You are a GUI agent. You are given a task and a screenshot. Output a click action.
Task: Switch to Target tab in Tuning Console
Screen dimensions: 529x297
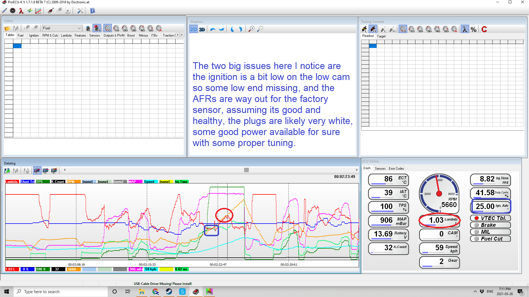(381, 36)
